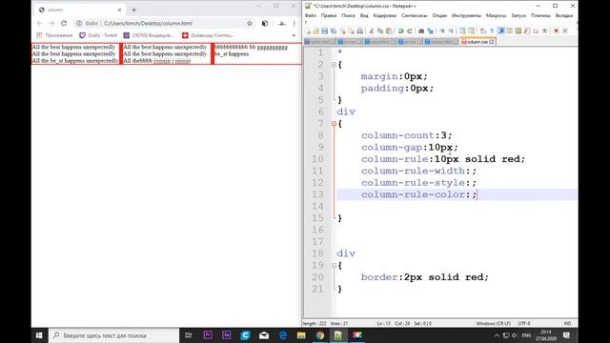Close the column tab in Chrome
This screenshot has height=343, width=610.
pos(119,10)
